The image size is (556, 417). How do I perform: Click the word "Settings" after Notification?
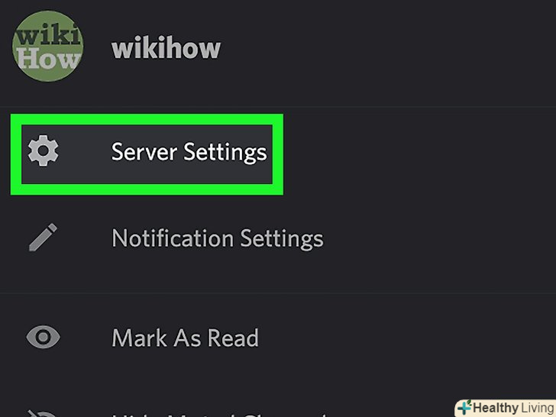click(282, 238)
